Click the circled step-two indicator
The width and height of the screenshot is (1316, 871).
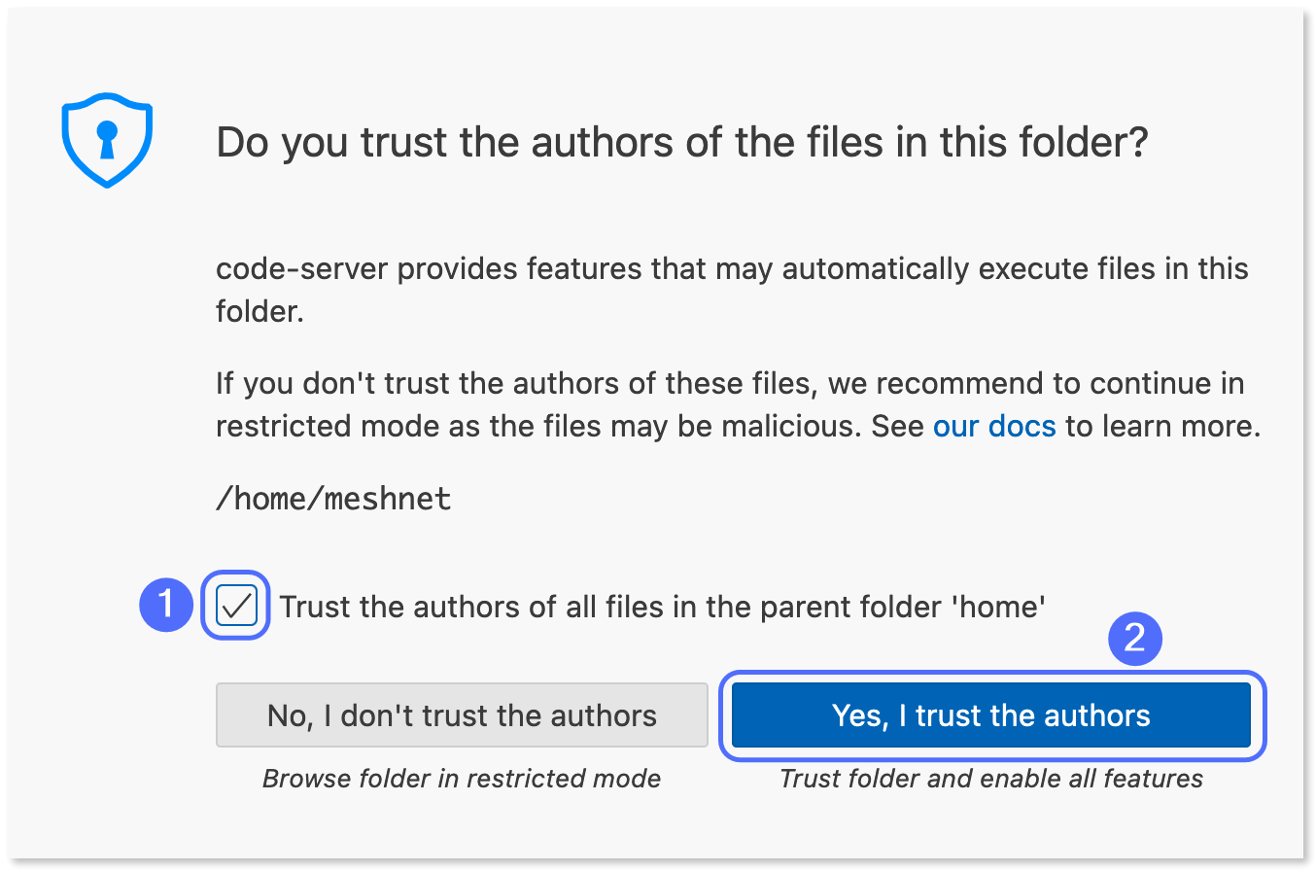(x=1134, y=640)
